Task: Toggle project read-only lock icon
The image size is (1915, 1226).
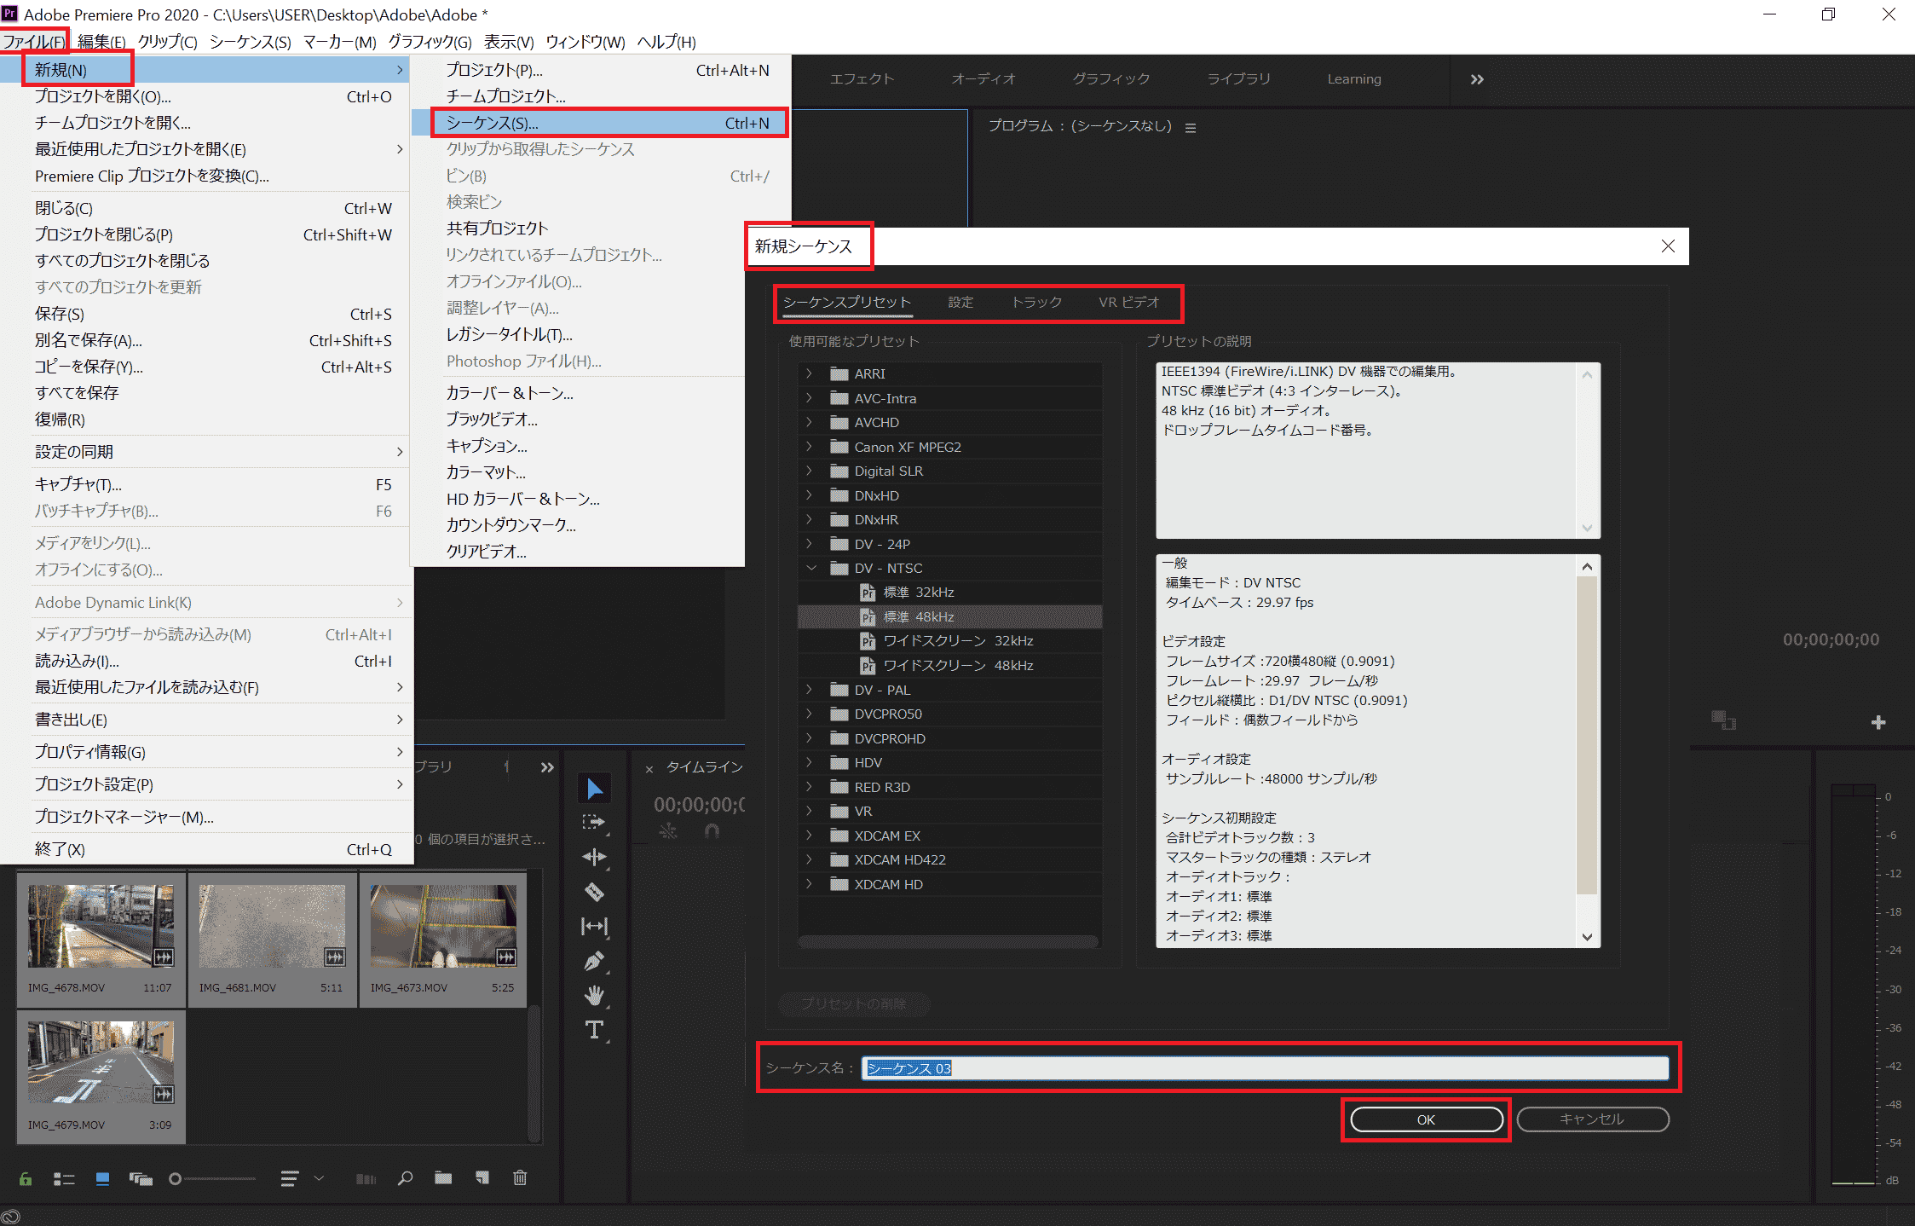Action: coord(26,1178)
